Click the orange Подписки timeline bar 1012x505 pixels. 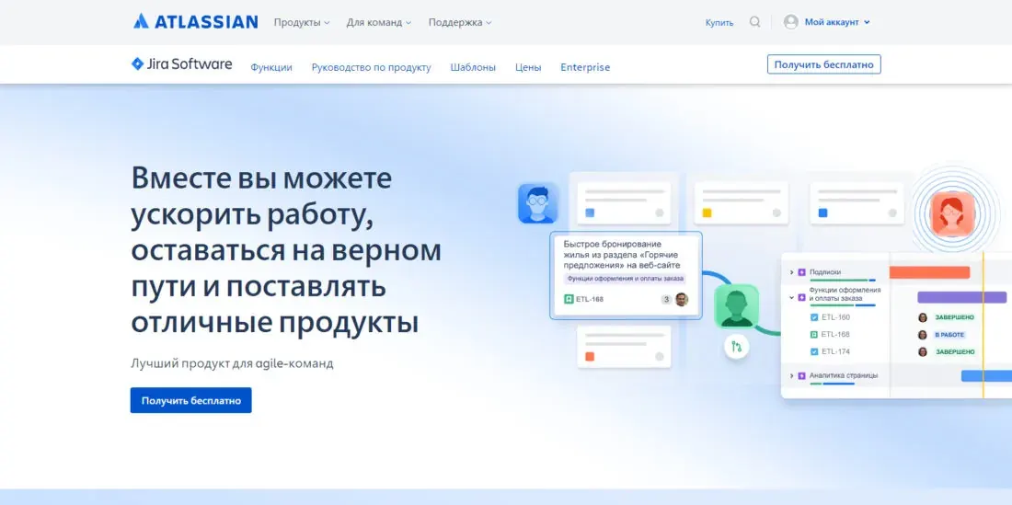point(929,272)
